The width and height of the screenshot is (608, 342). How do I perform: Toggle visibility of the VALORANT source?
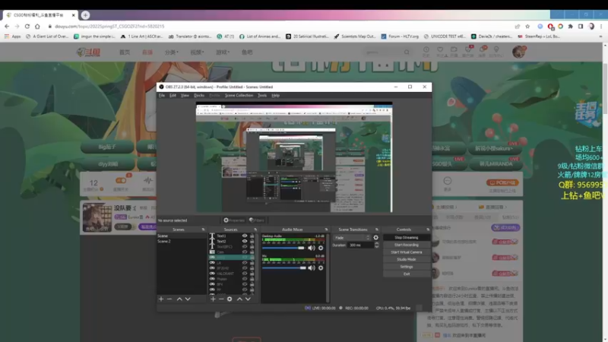(245, 274)
